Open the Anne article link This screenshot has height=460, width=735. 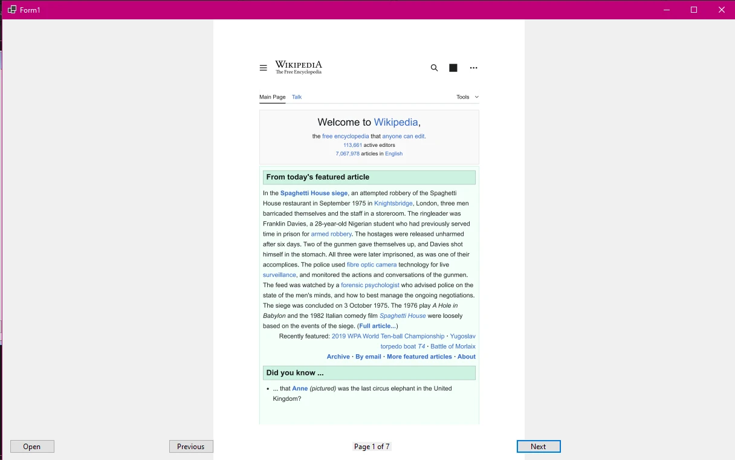300,388
